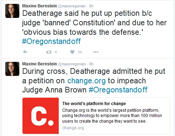Open the 6h timestamp of first tweet

91,6
